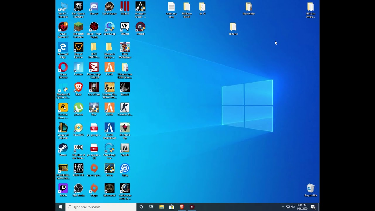Select the Brave desktop shortcut icon
This screenshot has width=375, height=211.
pyautogui.click(x=79, y=89)
